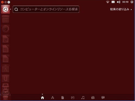The height and width of the screenshot is (101, 135).
Task: Close the Dash with red button
Action: pyautogui.click(x=2, y=2)
